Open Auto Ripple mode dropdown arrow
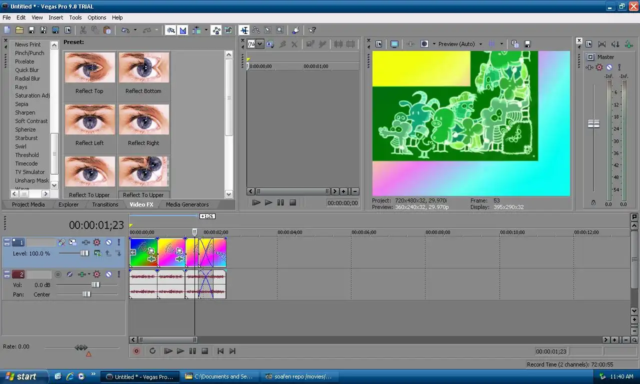 coord(205,30)
